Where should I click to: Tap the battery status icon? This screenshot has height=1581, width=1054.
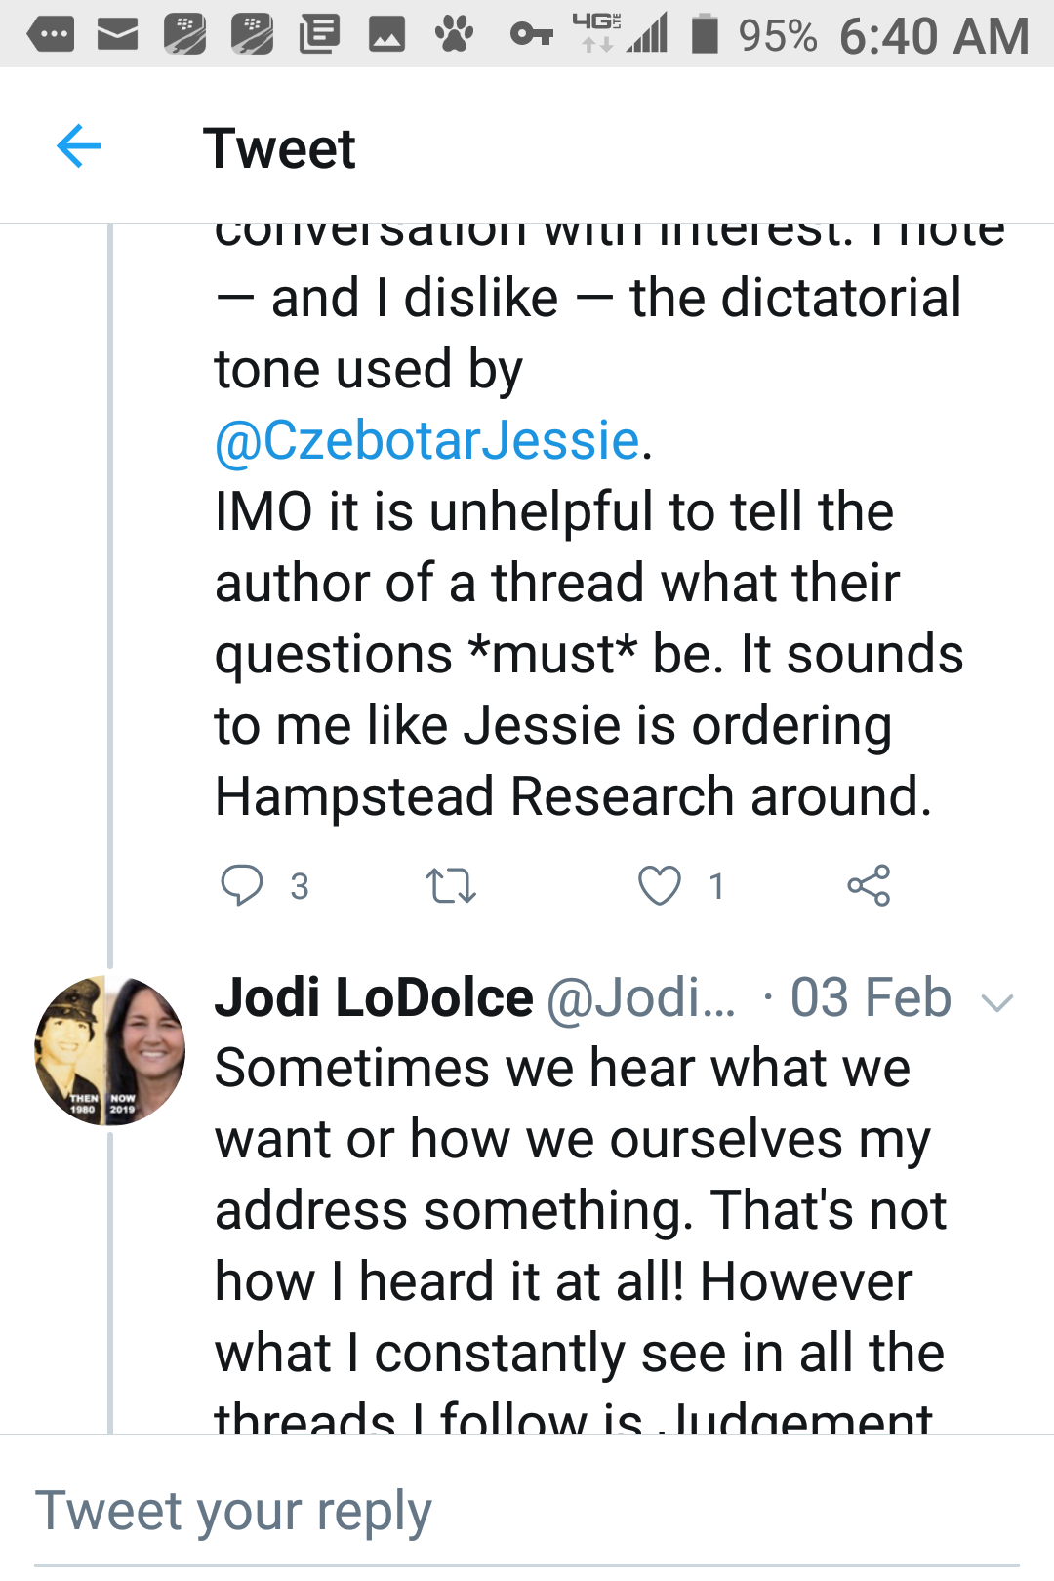(x=705, y=34)
